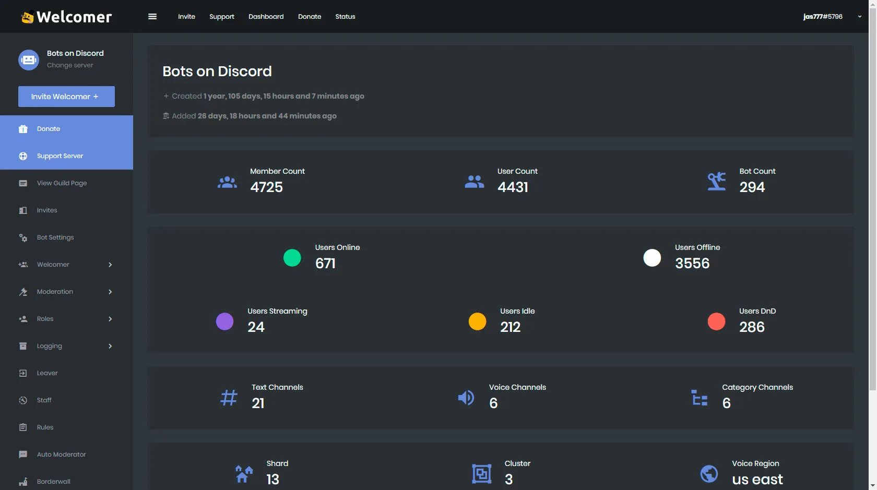Click the hamburger menu icon in top bar

pyautogui.click(x=152, y=17)
